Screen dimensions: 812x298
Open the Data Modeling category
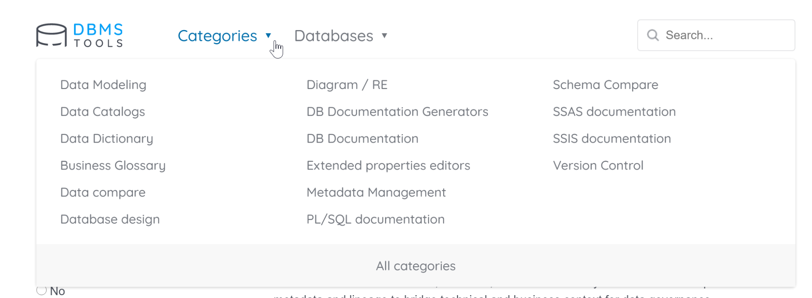103,85
